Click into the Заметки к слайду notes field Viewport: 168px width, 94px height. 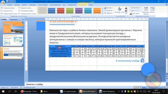point(95,84)
